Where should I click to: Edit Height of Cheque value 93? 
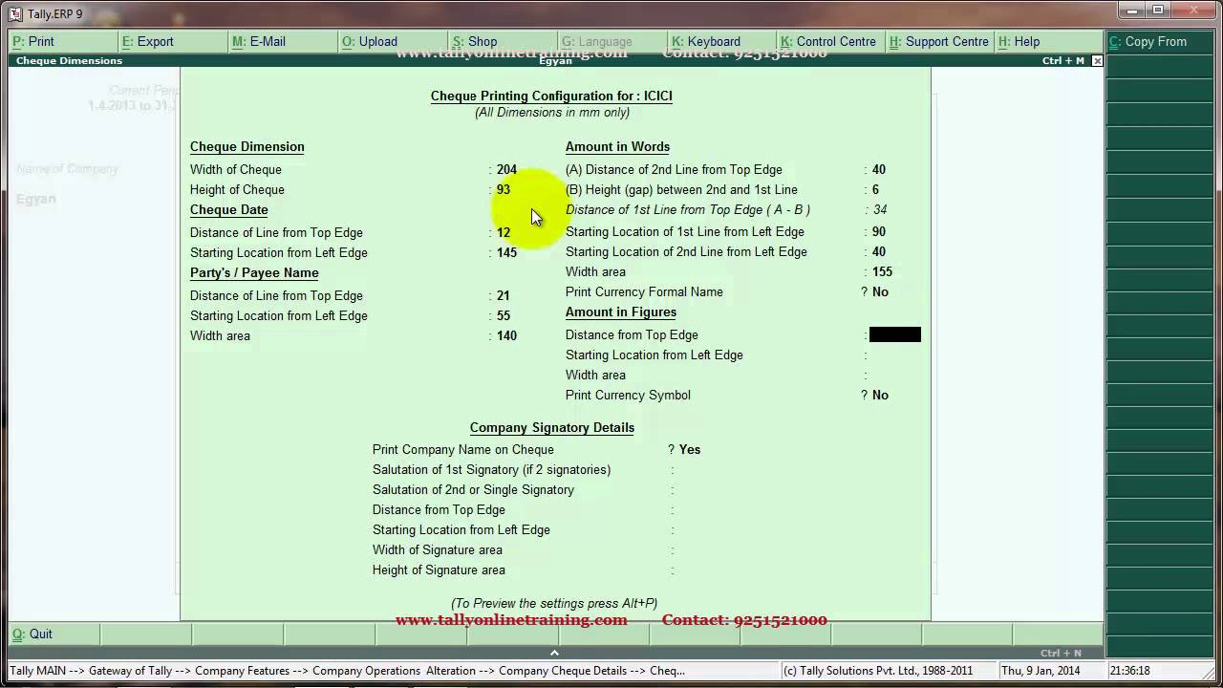coord(504,189)
